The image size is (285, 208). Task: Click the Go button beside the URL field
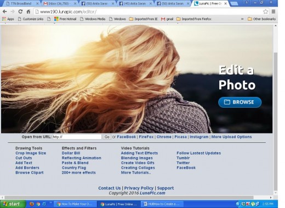tap(107, 137)
